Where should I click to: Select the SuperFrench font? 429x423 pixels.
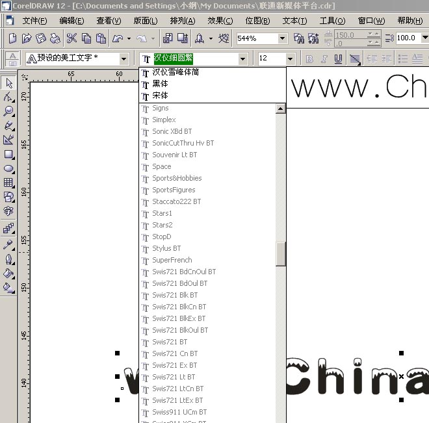click(207, 260)
